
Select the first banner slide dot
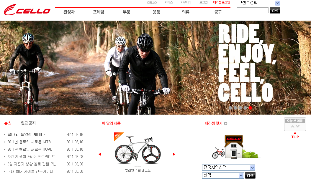230,108
